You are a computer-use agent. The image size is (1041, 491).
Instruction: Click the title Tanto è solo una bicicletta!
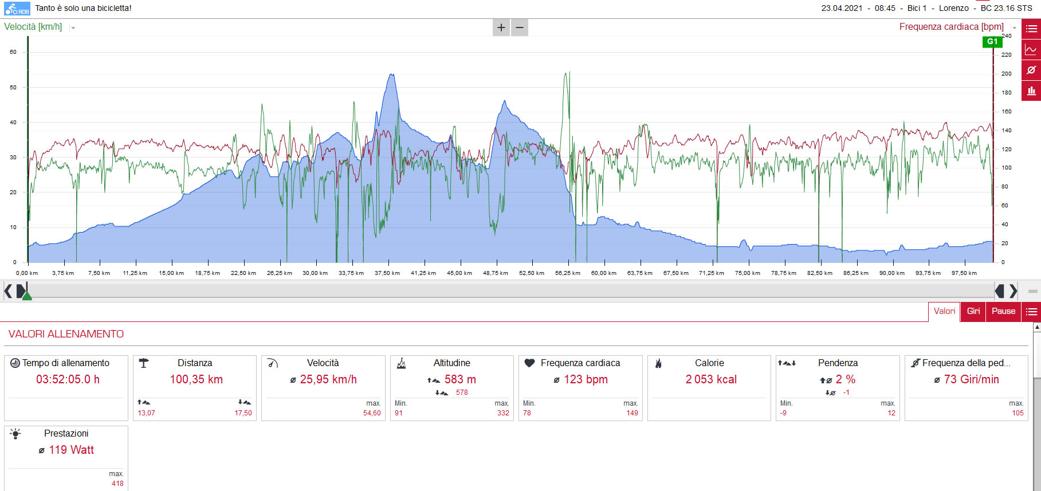pos(83,8)
